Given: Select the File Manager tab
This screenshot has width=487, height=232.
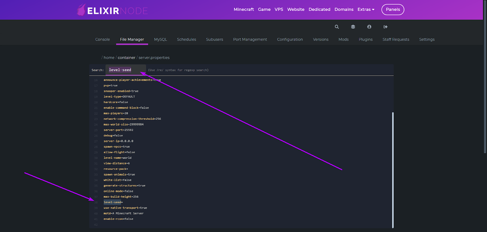Looking at the screenshot, I should click(132, 39).
